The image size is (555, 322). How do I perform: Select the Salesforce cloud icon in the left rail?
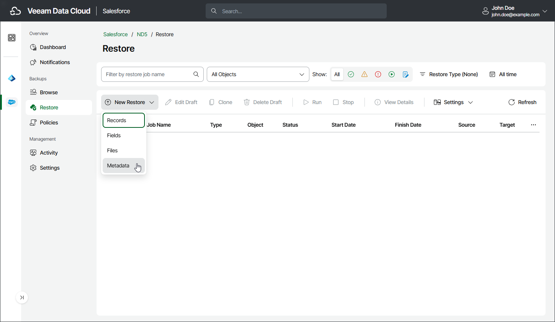pos(12,102)
